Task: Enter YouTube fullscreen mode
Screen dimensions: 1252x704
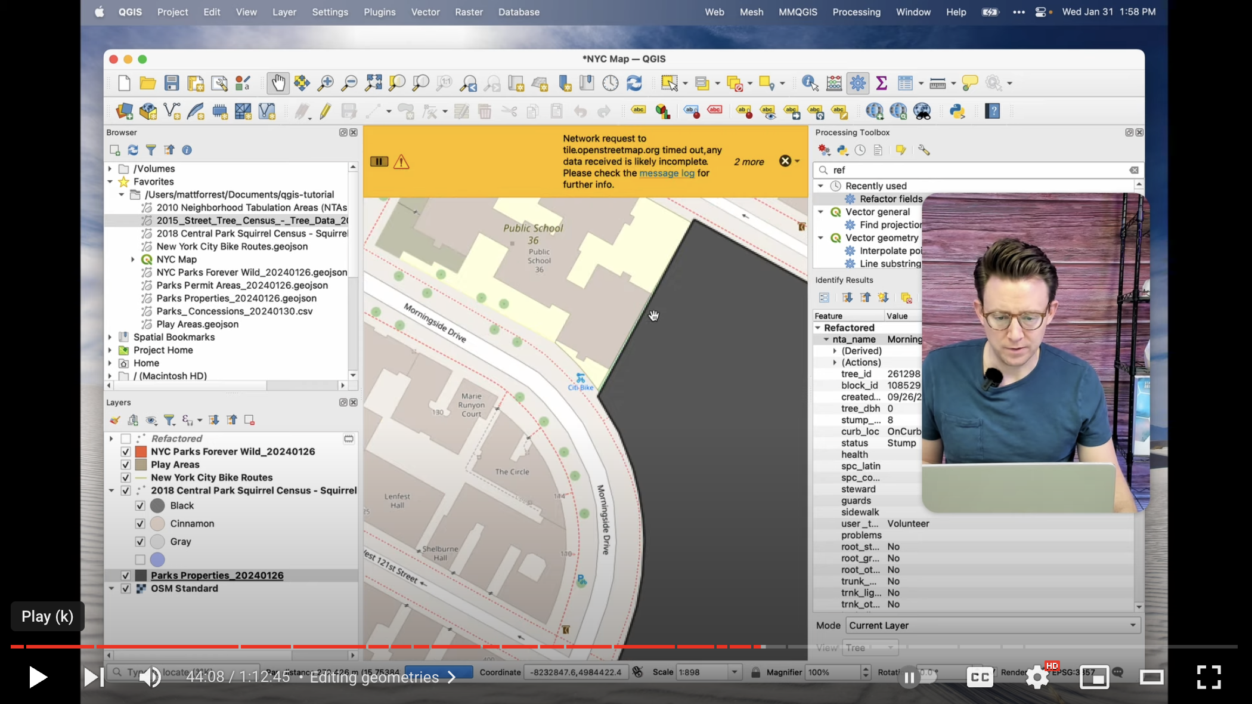Action: pyautogui.click(x=1208, y=677)
